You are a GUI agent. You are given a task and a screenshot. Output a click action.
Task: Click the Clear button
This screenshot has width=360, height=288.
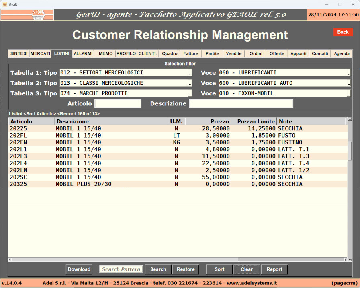tap(247, 269)
